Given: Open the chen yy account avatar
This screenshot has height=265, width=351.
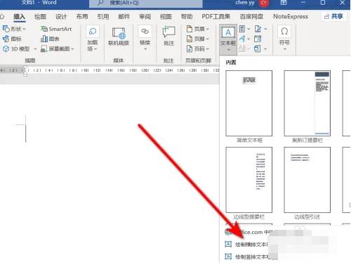Looking at the screenshot, I should (x=264, y=3).
